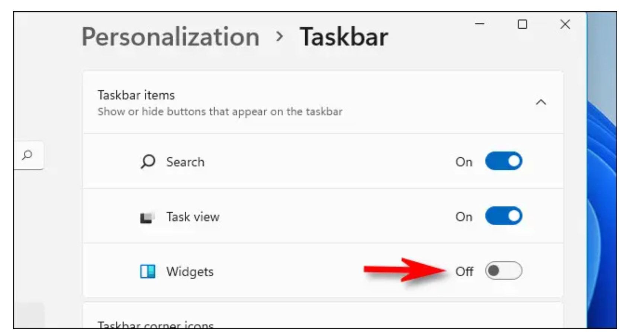Expand the Taskbar corner icons section
624x332 pixels.
[x=155, y=325]
